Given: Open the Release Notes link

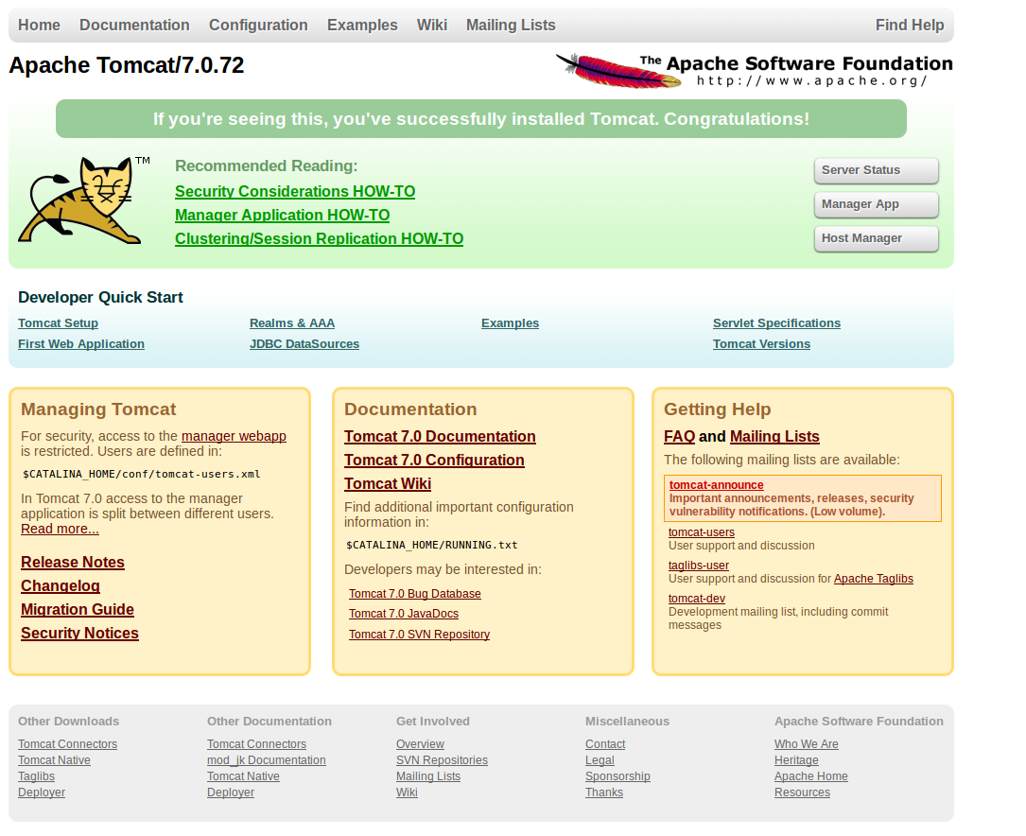Looking at the screenshot, I should 73,563.
